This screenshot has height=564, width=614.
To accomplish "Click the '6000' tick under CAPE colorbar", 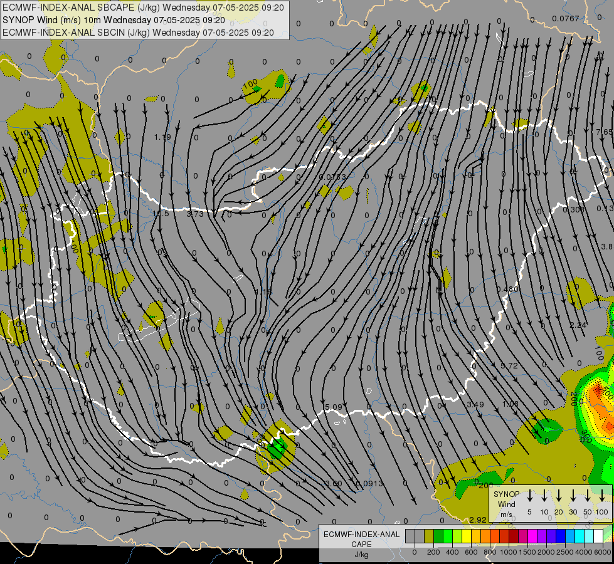I will click(x=603, y=552).
